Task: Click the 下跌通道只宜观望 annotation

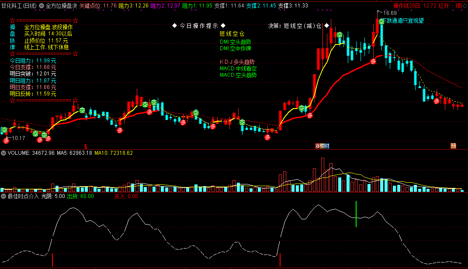Action: [x=403, y=20]
